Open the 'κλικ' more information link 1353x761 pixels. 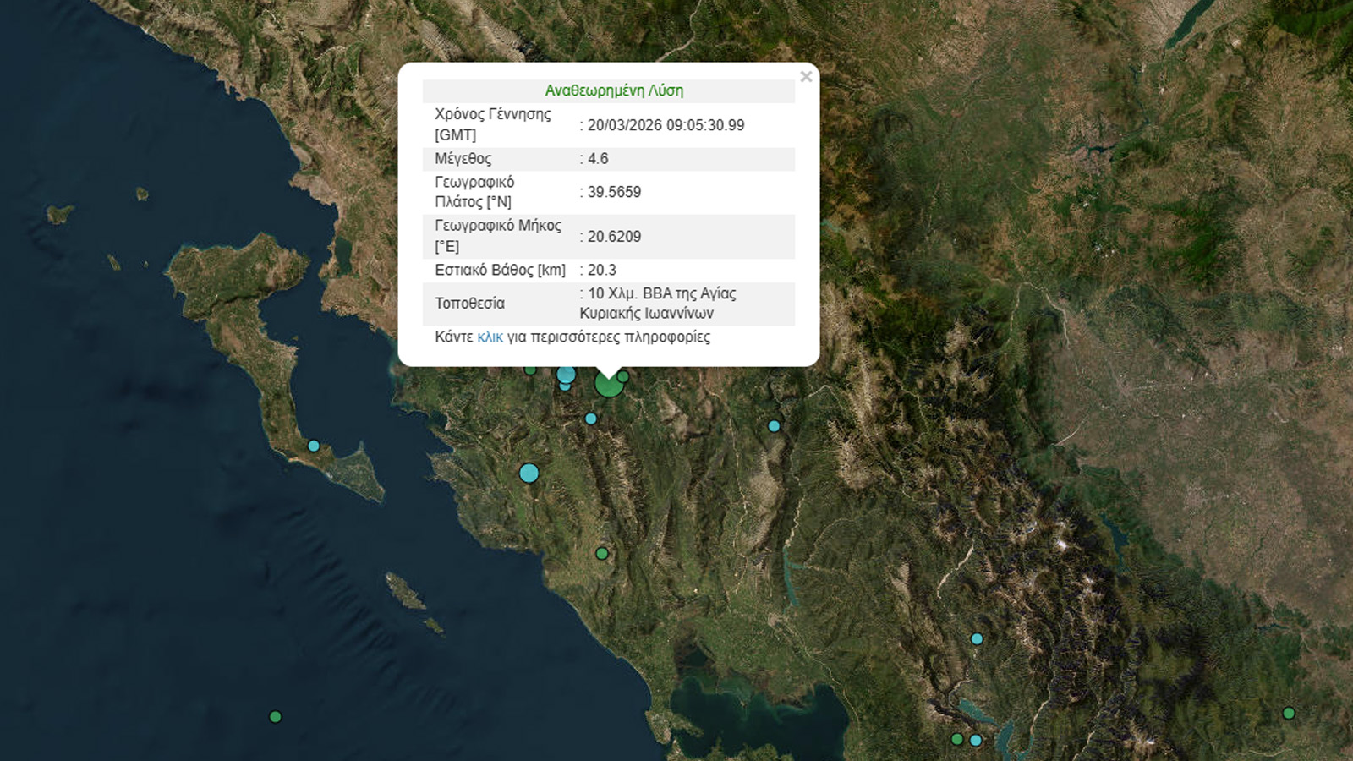[x=490, y=337]
